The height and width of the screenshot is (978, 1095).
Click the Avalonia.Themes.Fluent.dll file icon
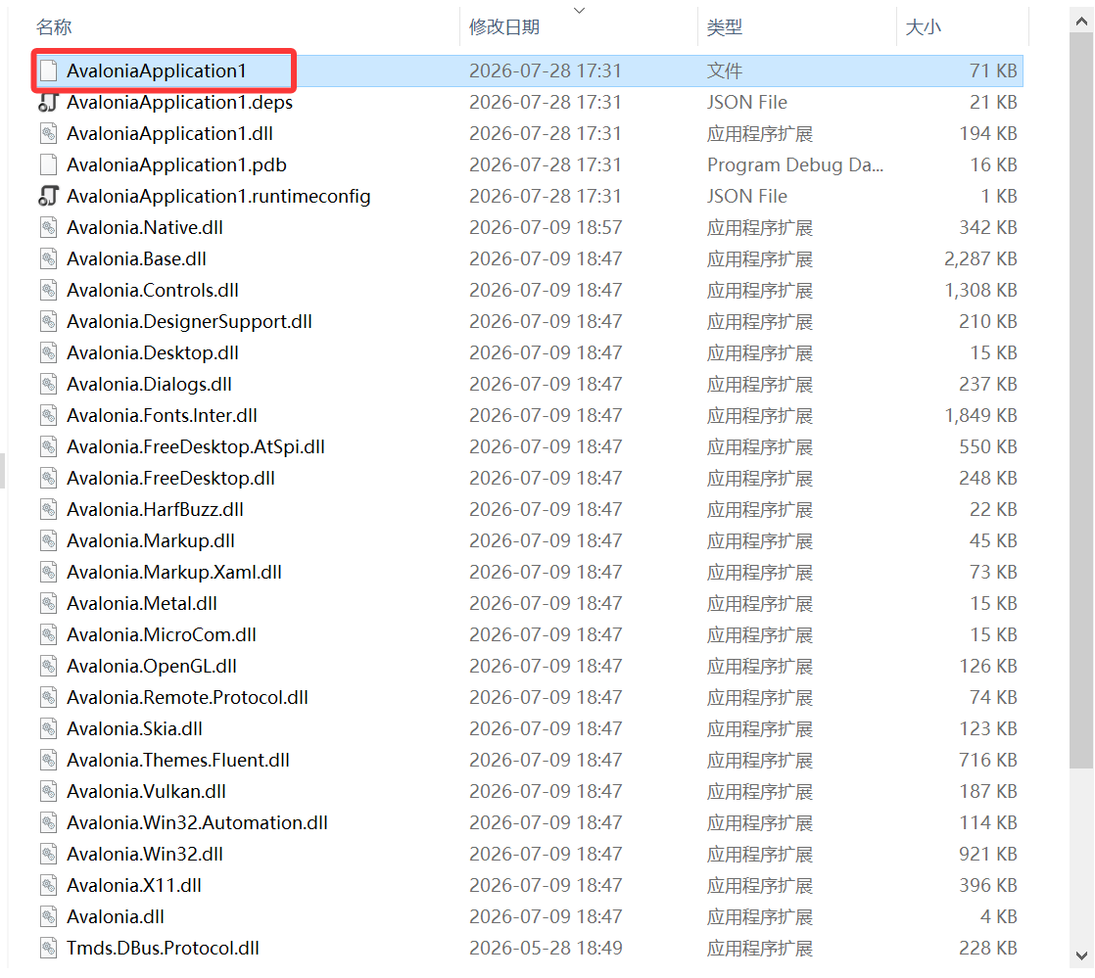tap(48, 761)
